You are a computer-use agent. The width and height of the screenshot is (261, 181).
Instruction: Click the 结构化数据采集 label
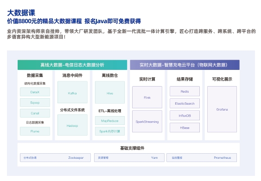pos(35,83)
